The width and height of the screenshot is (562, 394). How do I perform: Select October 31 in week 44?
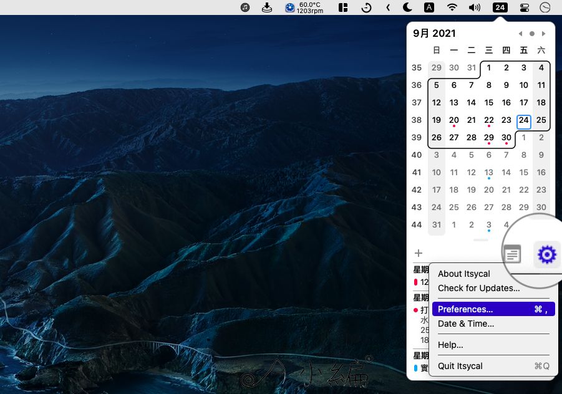click(x=436, y=225)
